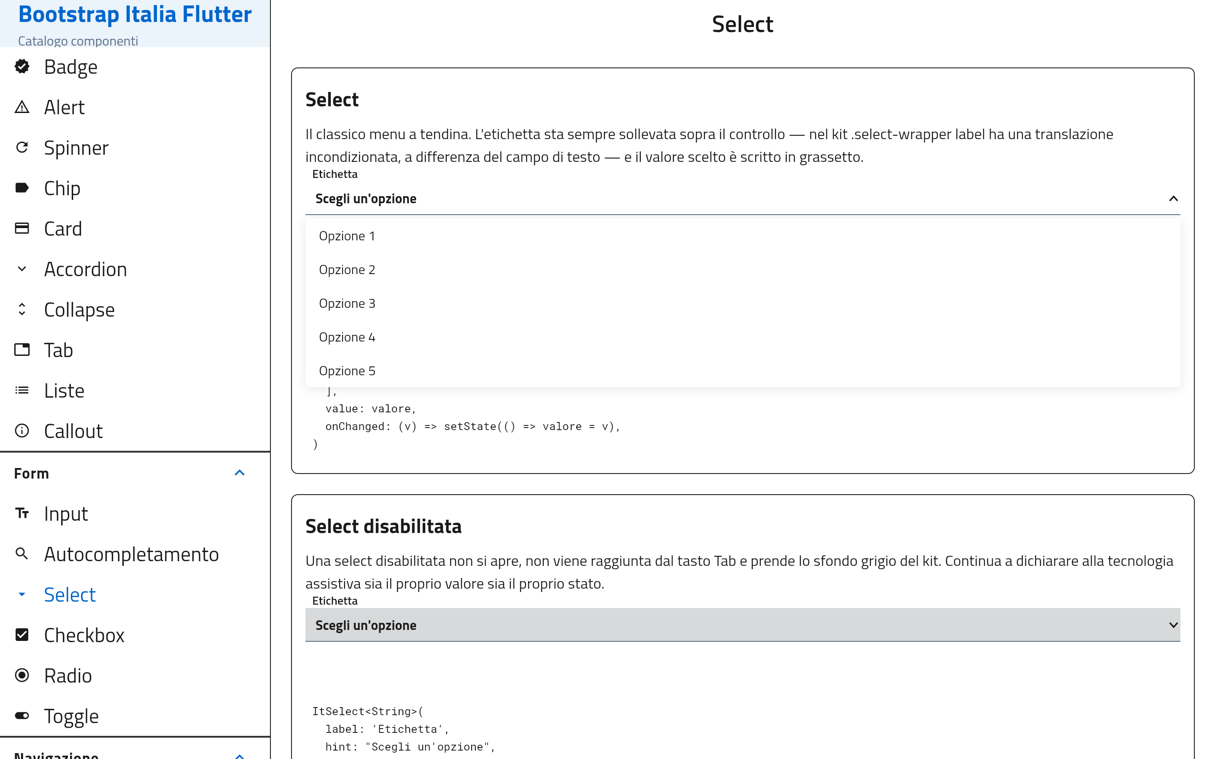Click the Callout info circle icon
The height and width of the screenshot is (759, 1215).
22,431
